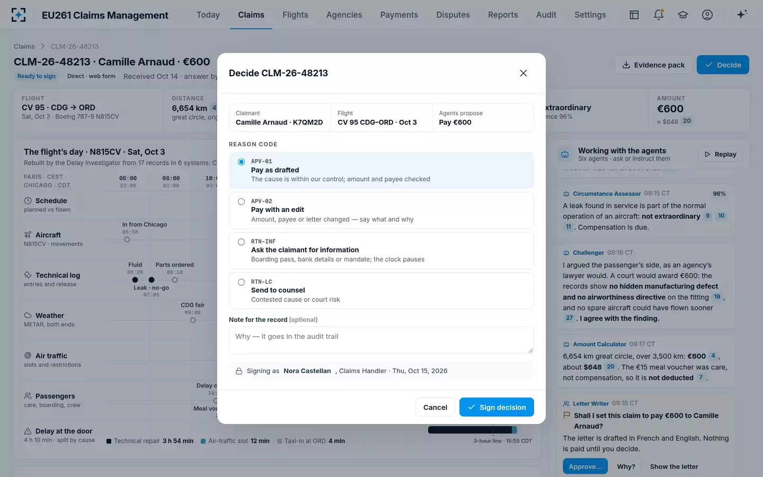Click the Schedule clock icon
The width and height of the screenshot is (763, 477).
tap(28, 201)
